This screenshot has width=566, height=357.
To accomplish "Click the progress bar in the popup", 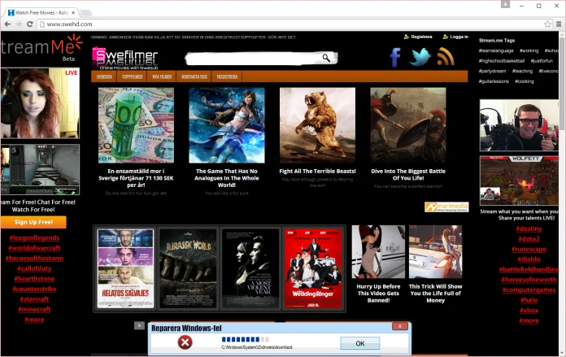I will coord(245,339).
